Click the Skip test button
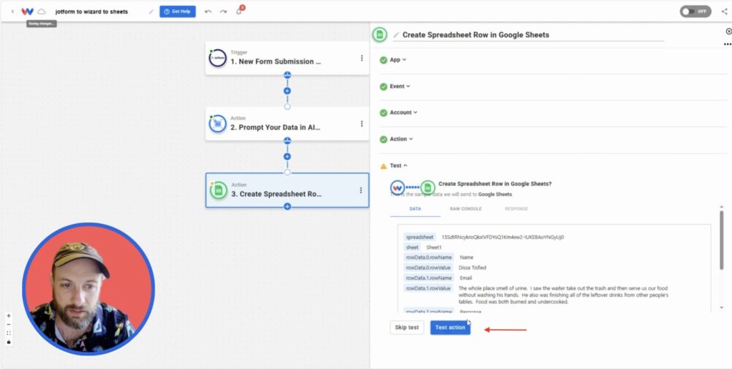This screenshot has width=732, height=369. 407,328
